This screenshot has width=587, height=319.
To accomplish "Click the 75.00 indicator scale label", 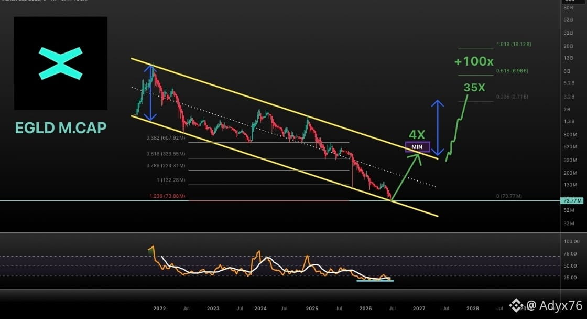I will pos(570,254).
